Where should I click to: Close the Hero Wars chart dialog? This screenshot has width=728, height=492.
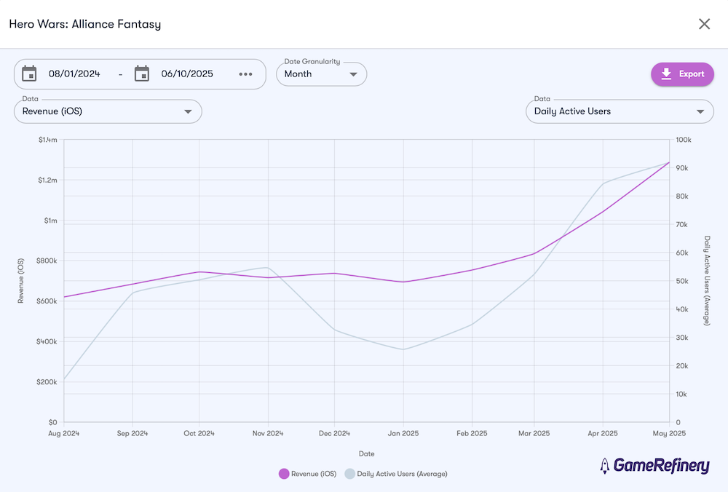point(704,24)
